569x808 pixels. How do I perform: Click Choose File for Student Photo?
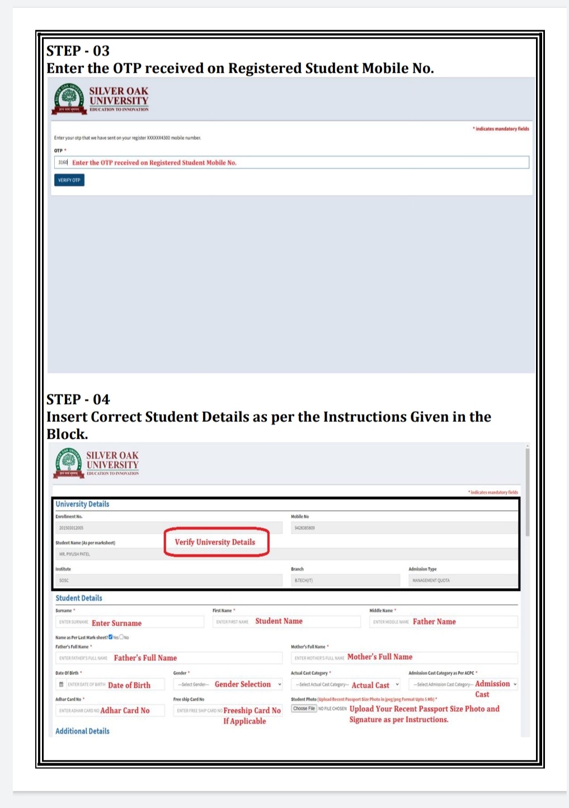click(304, 708)
